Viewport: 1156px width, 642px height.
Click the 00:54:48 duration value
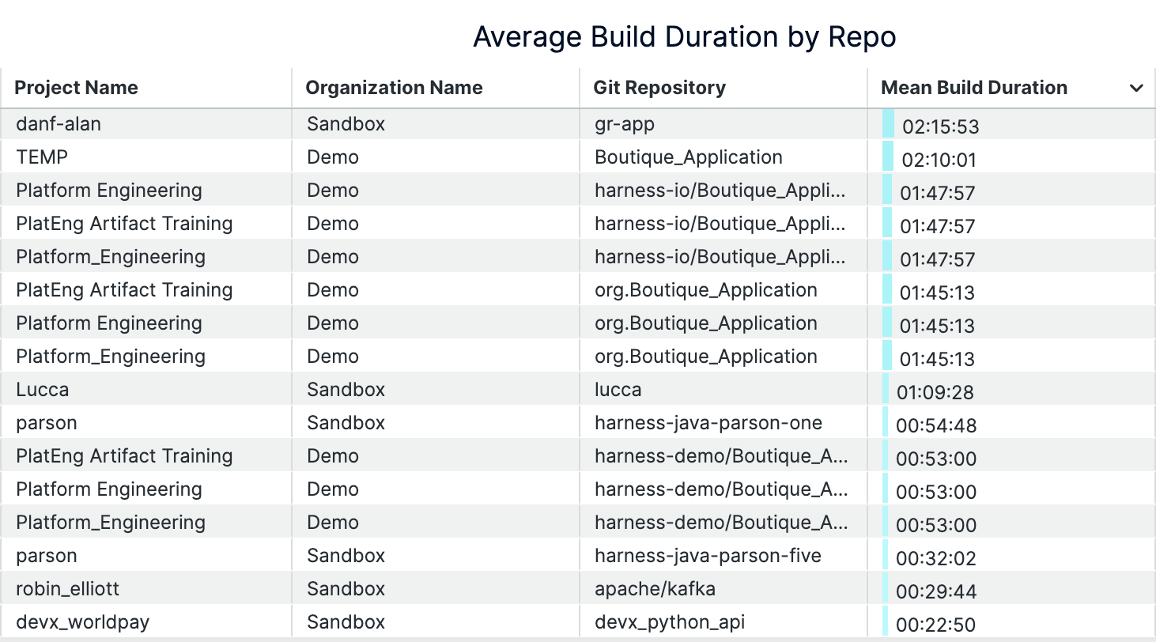(x=937, y=425)
